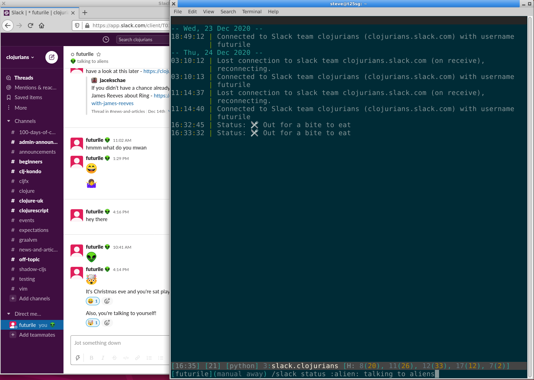Screen dimensions: 534x380
Task: Open tracking protection shield icon
Action: (x=77, y=25)
